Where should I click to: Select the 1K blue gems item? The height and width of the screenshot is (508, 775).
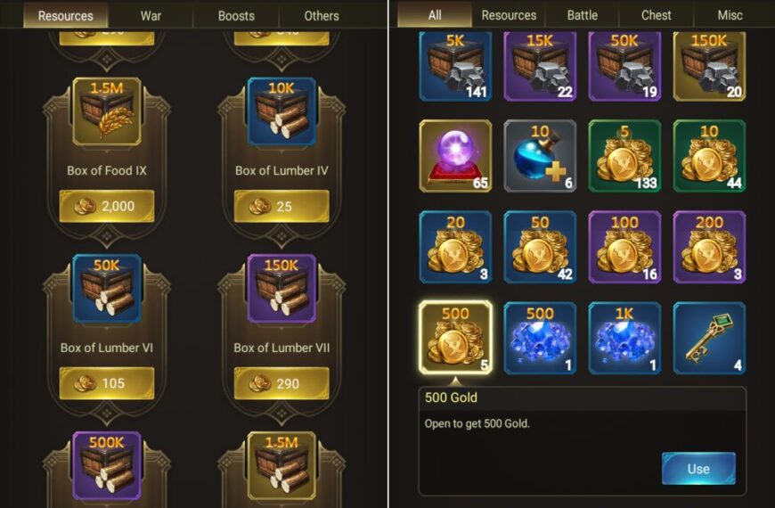click(x=624, y=338)
